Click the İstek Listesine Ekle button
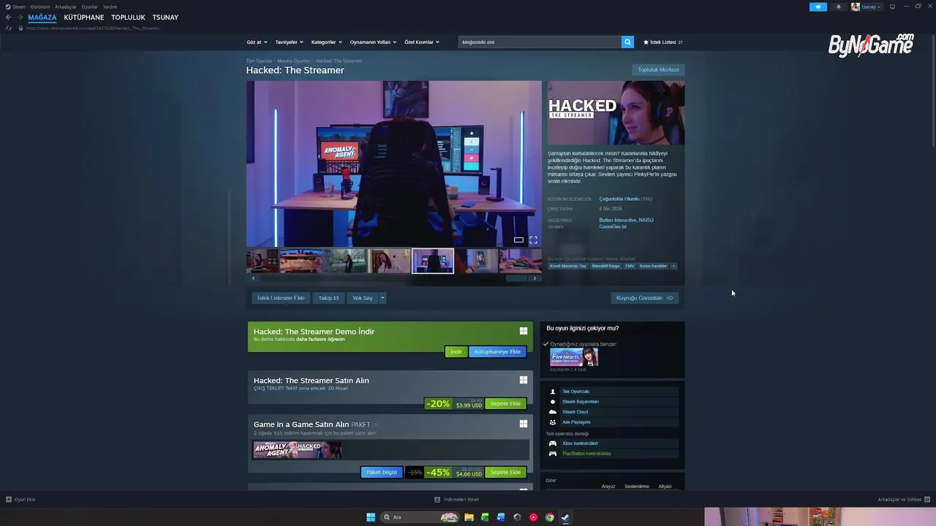 (x=281, y=298)
